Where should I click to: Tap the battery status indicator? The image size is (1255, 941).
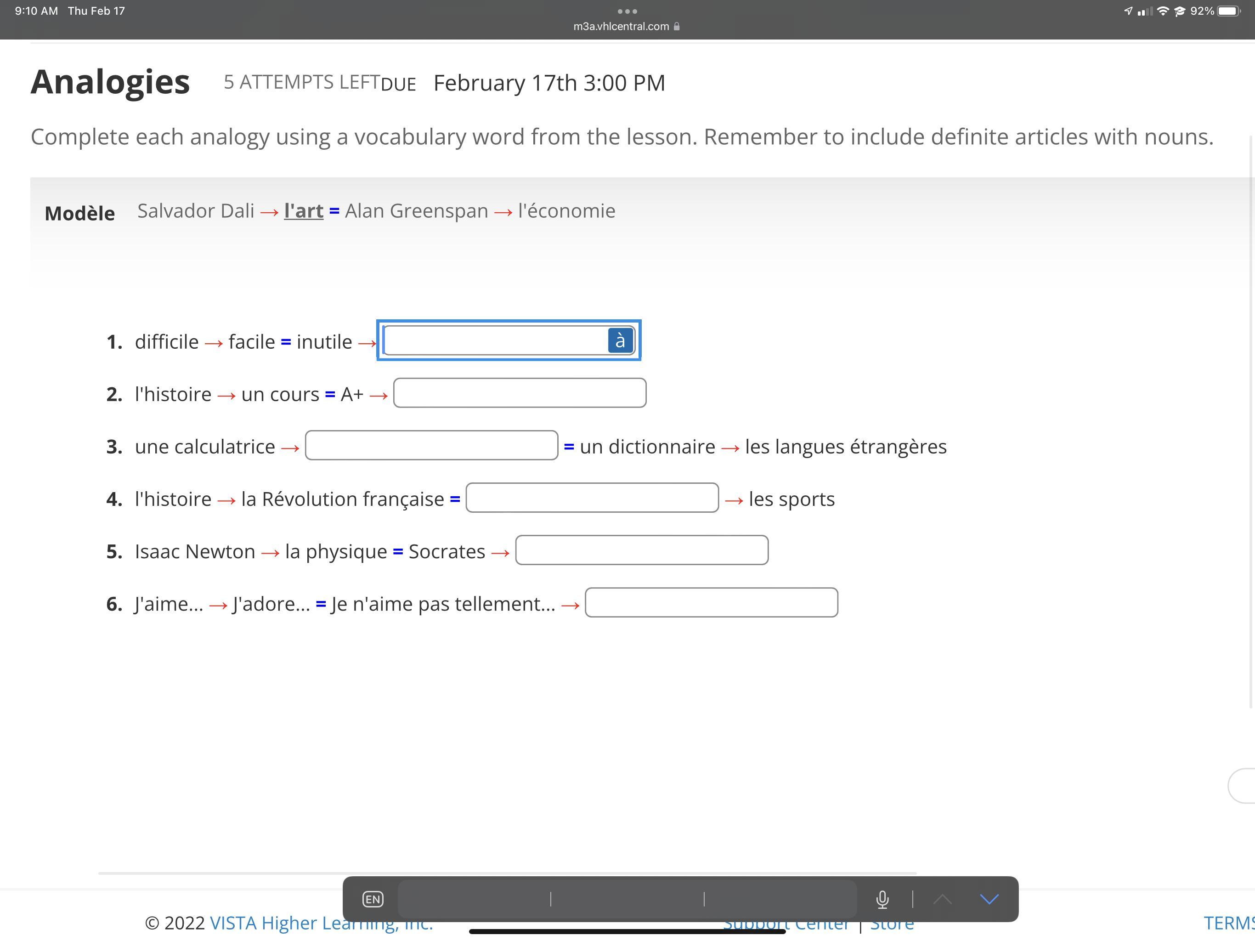[1228, 11]
